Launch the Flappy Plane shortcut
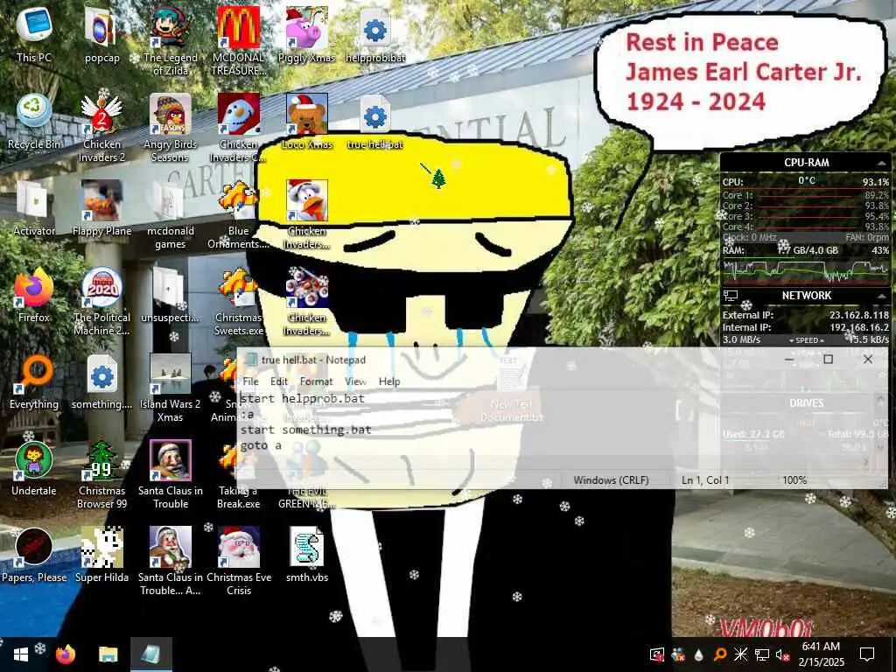This screenshot has height=672, width=896. click(101, 208)
